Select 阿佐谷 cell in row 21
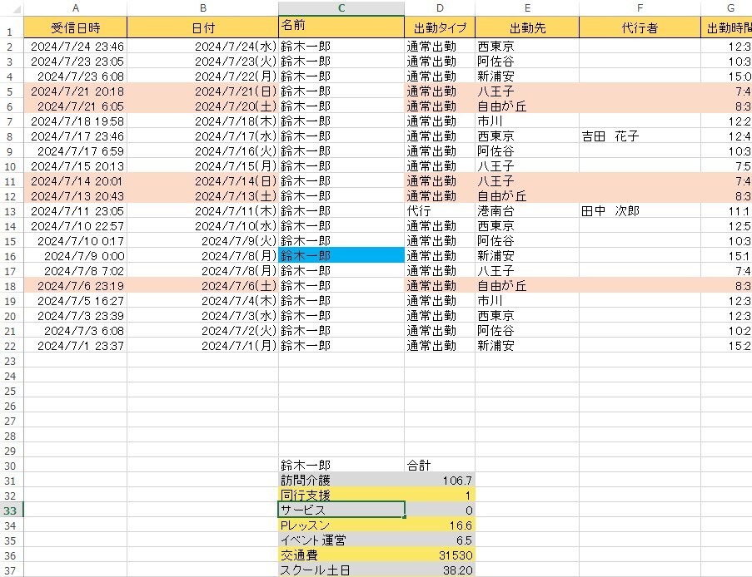 [x=527, y=330]
